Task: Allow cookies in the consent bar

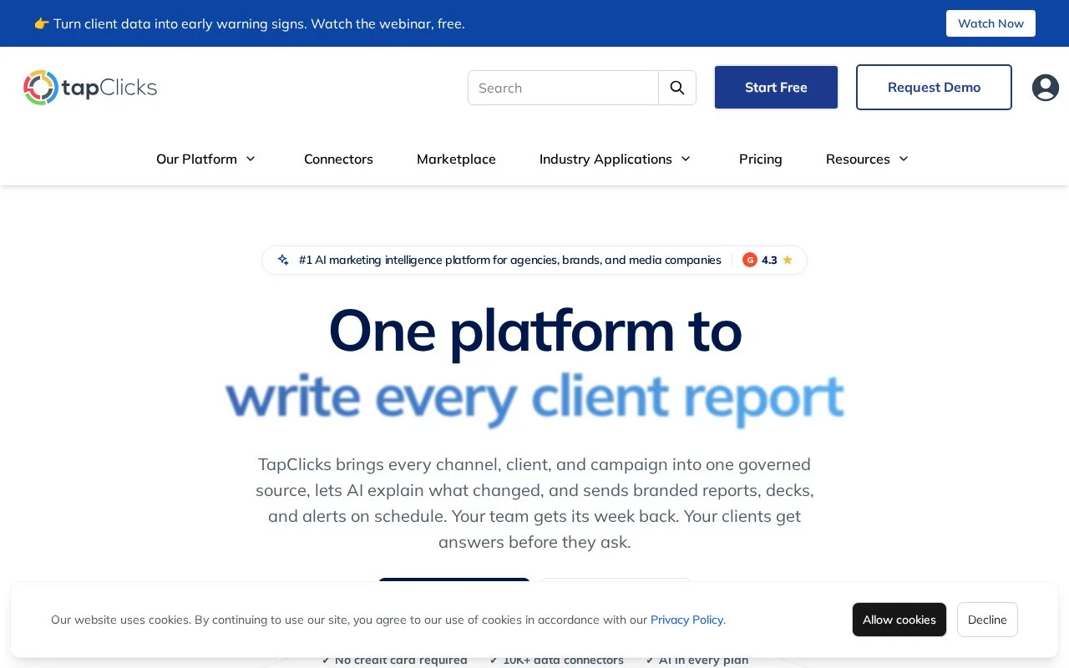Action: (x=899, y=620)
